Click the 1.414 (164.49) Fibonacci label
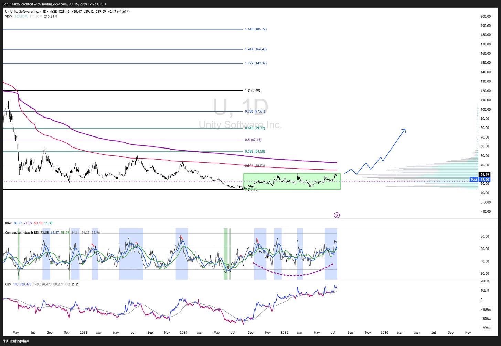501x346 pixels. click(x=256, y=49)
